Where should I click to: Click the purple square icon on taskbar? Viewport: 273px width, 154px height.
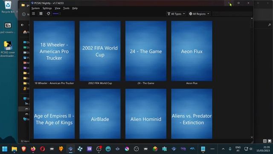pos(89,149)
